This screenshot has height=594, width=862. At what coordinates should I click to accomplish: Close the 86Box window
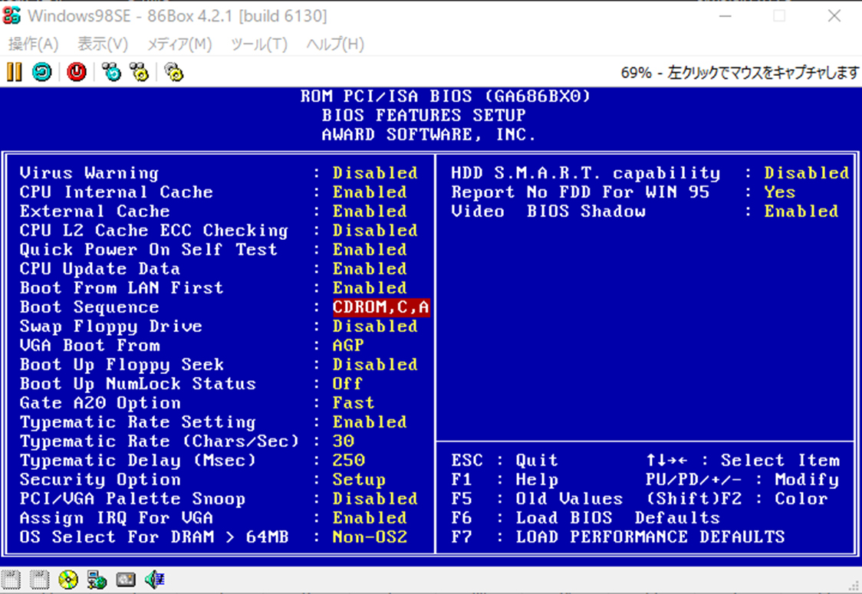834,15
